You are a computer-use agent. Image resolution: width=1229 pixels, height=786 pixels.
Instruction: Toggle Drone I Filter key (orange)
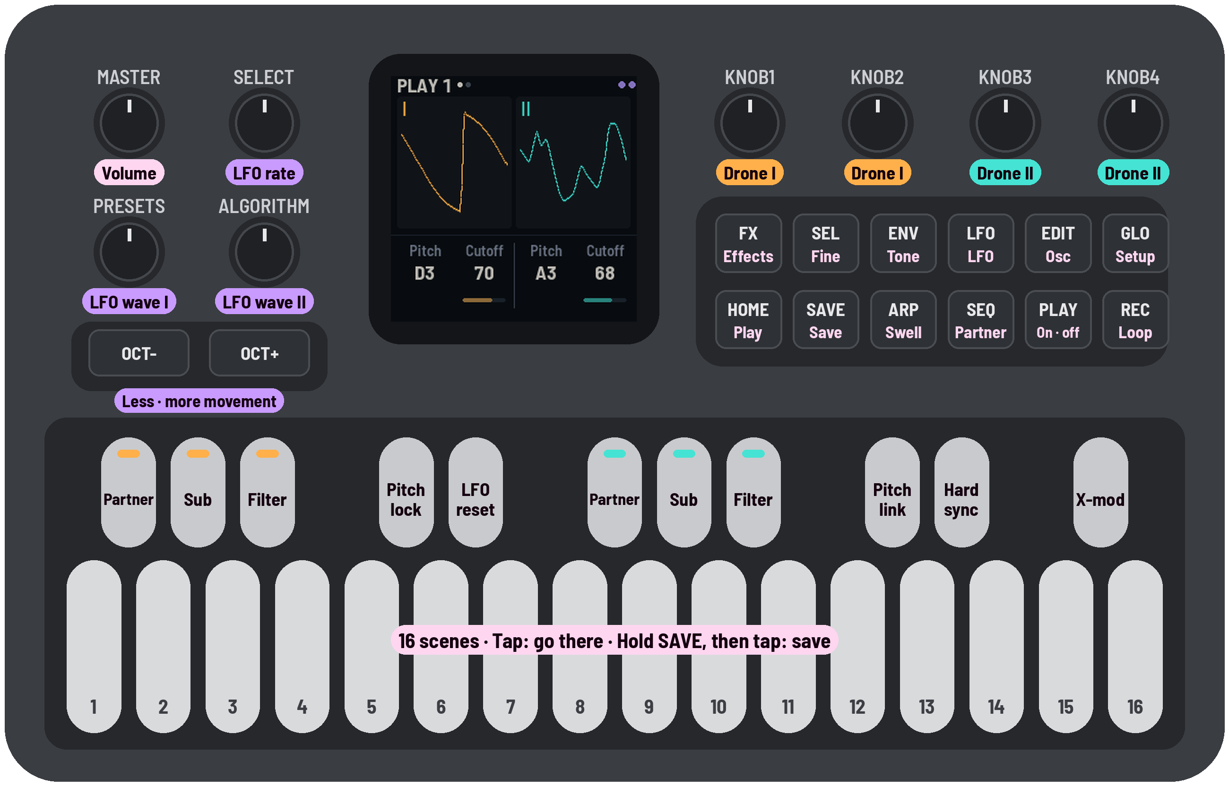(x=267, y=492)
